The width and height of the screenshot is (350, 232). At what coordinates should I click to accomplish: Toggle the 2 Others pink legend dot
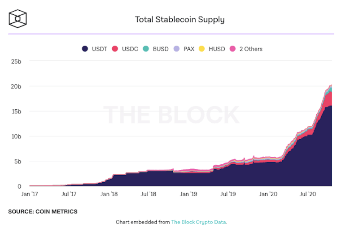tap(232, 48)
